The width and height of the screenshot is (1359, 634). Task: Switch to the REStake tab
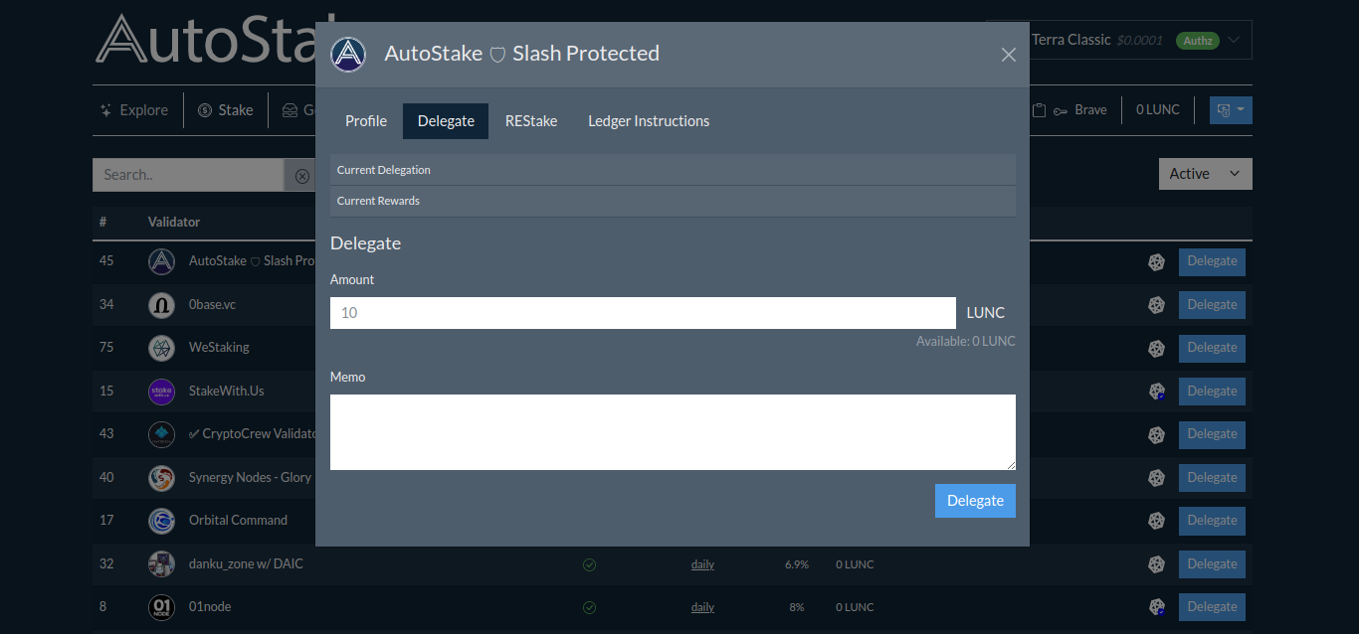(x=531, y=121)
